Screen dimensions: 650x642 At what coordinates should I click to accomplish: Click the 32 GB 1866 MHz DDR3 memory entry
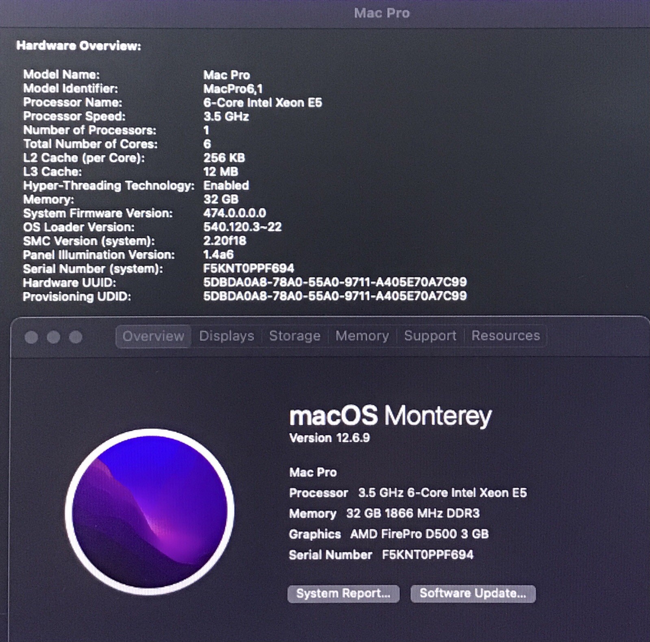[x=413, y=514]
